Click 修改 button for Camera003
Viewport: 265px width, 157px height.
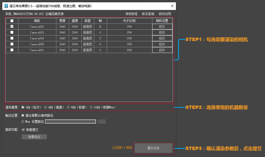[x=162, y=32]
